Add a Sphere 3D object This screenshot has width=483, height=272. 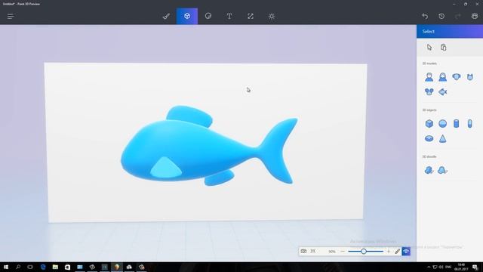click(443, 124)
